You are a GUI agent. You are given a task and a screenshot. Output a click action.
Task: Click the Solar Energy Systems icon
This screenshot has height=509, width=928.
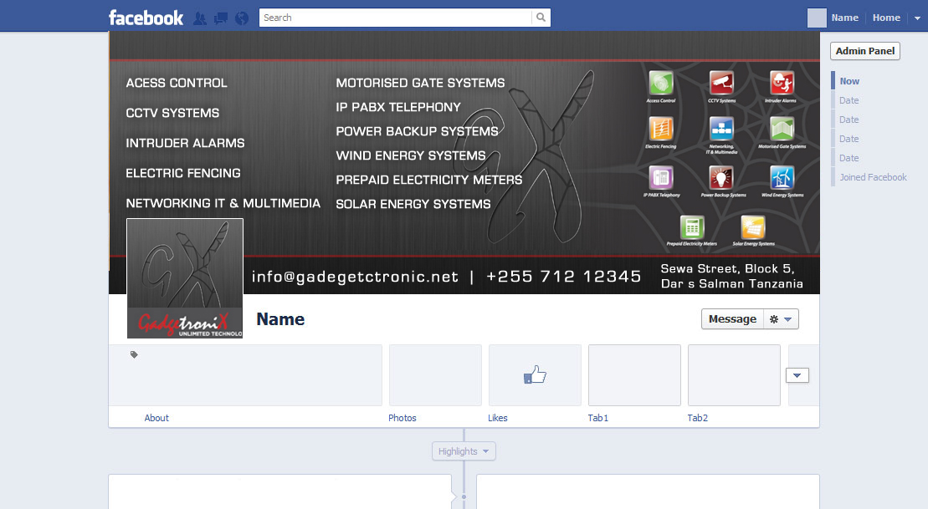[x=753, y=227]
